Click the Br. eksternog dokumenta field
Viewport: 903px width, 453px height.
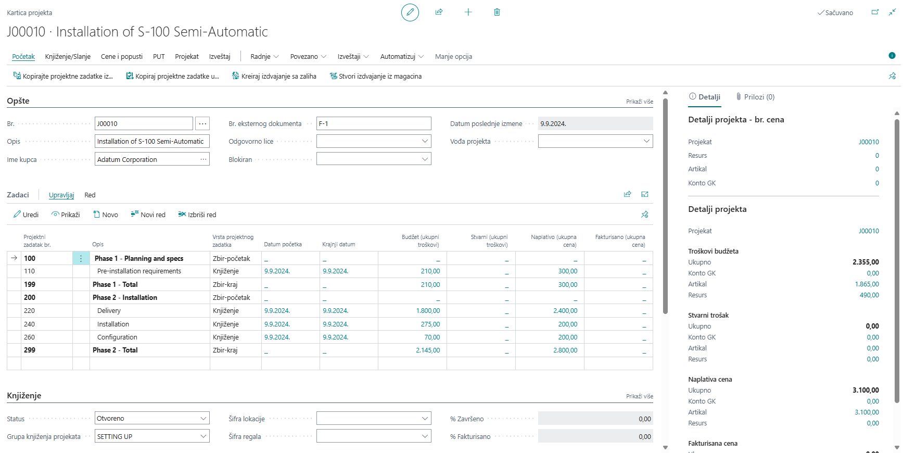click(x=373, y=123)
